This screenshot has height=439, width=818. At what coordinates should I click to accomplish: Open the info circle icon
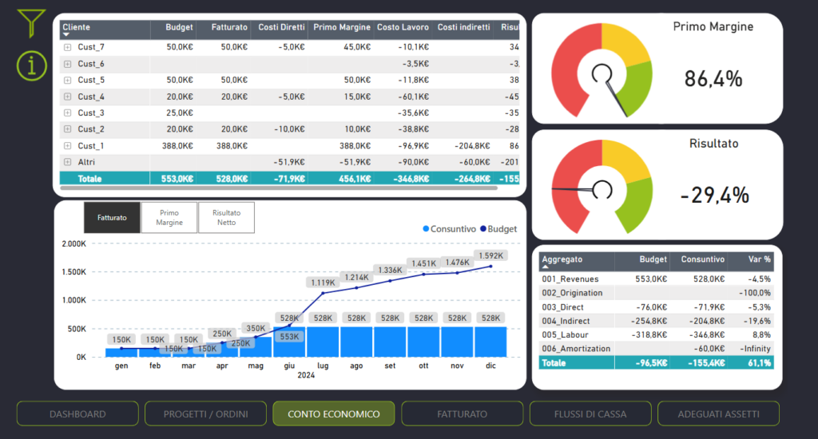[x=31, y=65]
